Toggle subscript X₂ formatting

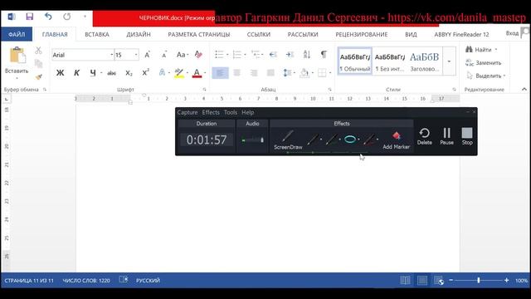pyautogui.click(x=129, y=73)
